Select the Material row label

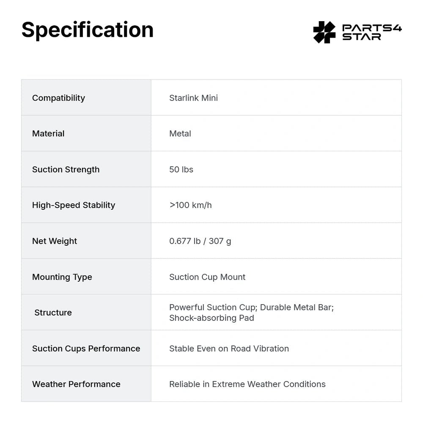48,134
